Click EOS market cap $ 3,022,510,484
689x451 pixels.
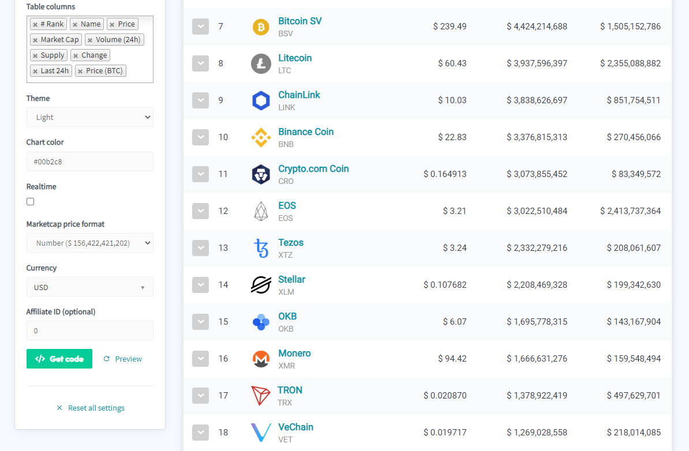click(x=537, y=211)
